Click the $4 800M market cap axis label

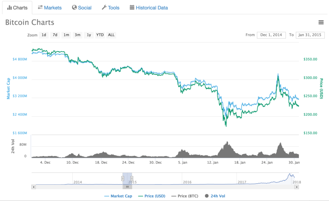click(x=20, y=59)
